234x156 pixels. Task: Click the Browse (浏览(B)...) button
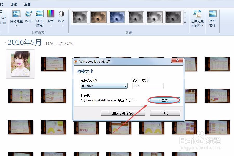click(165, 100)
